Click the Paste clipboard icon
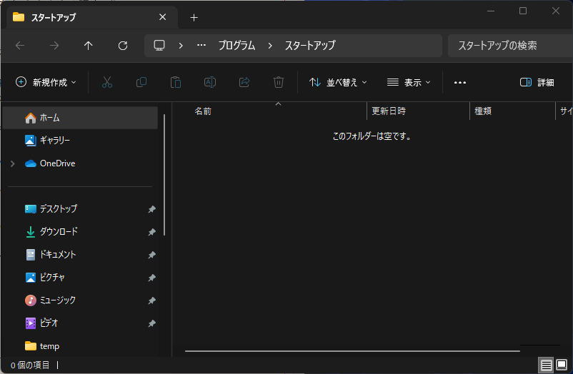Image resolution: width=573 pixels, height=374 pixels. point(176,82)
